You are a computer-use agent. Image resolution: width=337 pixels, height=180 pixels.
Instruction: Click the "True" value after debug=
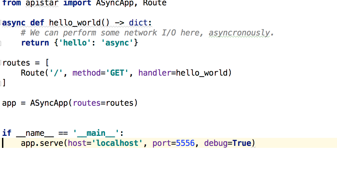click(x=242, y=143)
